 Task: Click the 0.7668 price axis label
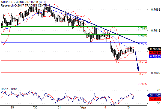156,10
